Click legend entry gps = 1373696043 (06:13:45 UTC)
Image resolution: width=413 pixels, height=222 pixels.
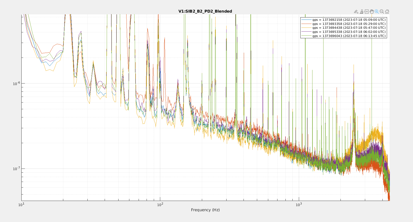[x=344, y=36]
